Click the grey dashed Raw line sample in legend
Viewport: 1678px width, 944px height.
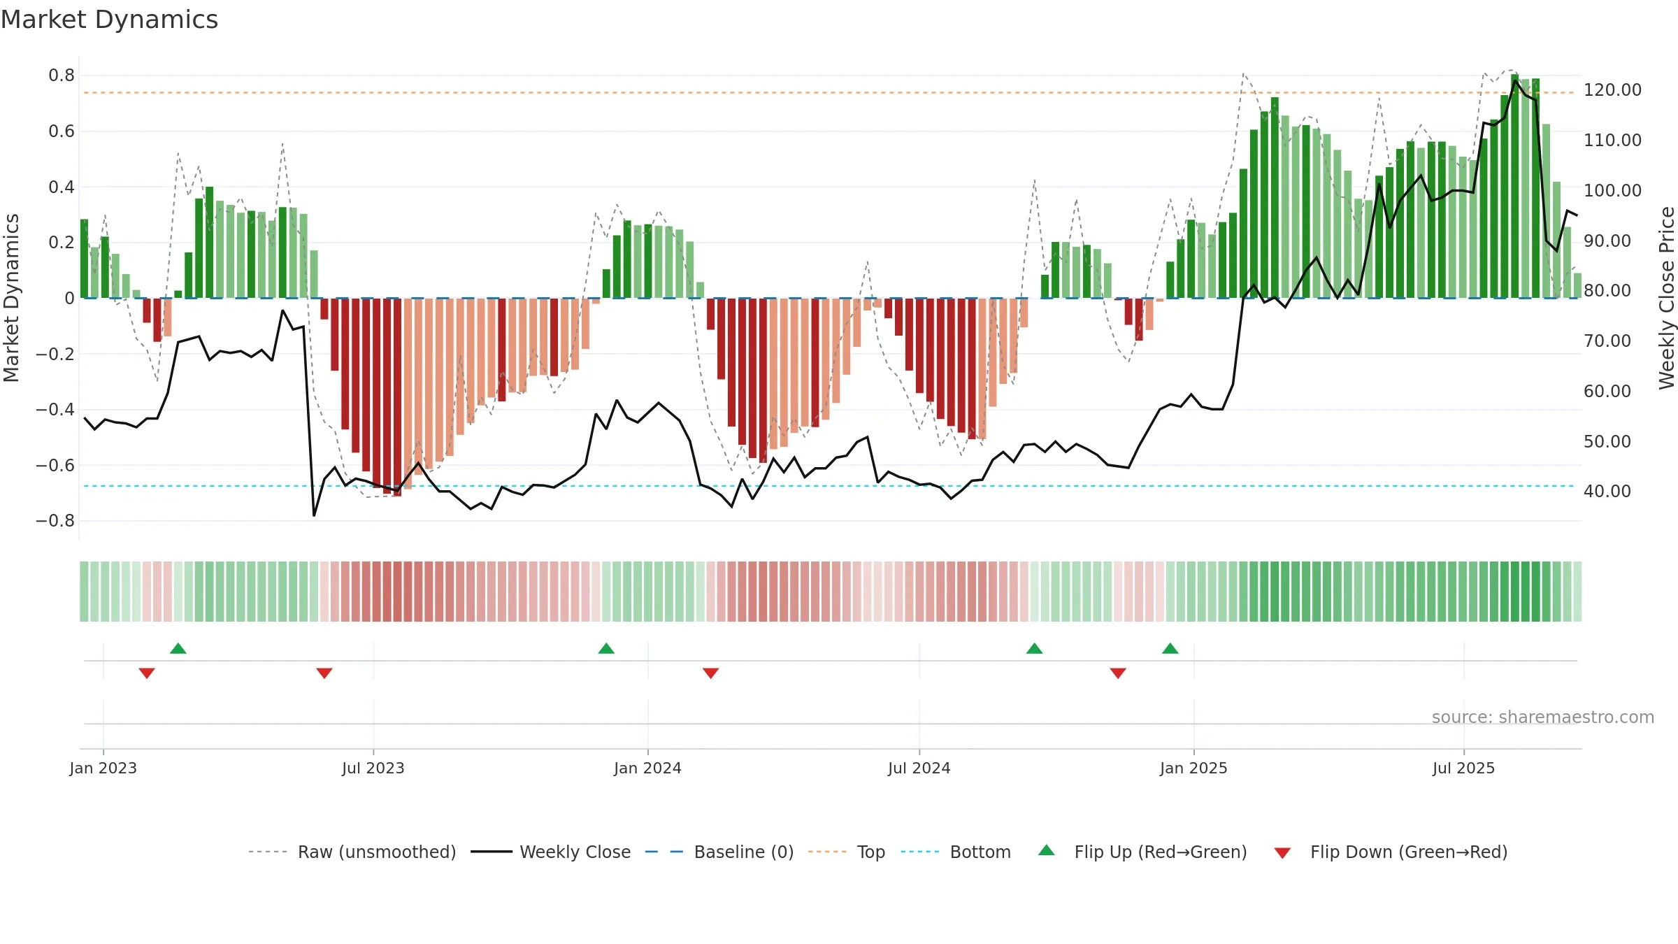point(268,852)
